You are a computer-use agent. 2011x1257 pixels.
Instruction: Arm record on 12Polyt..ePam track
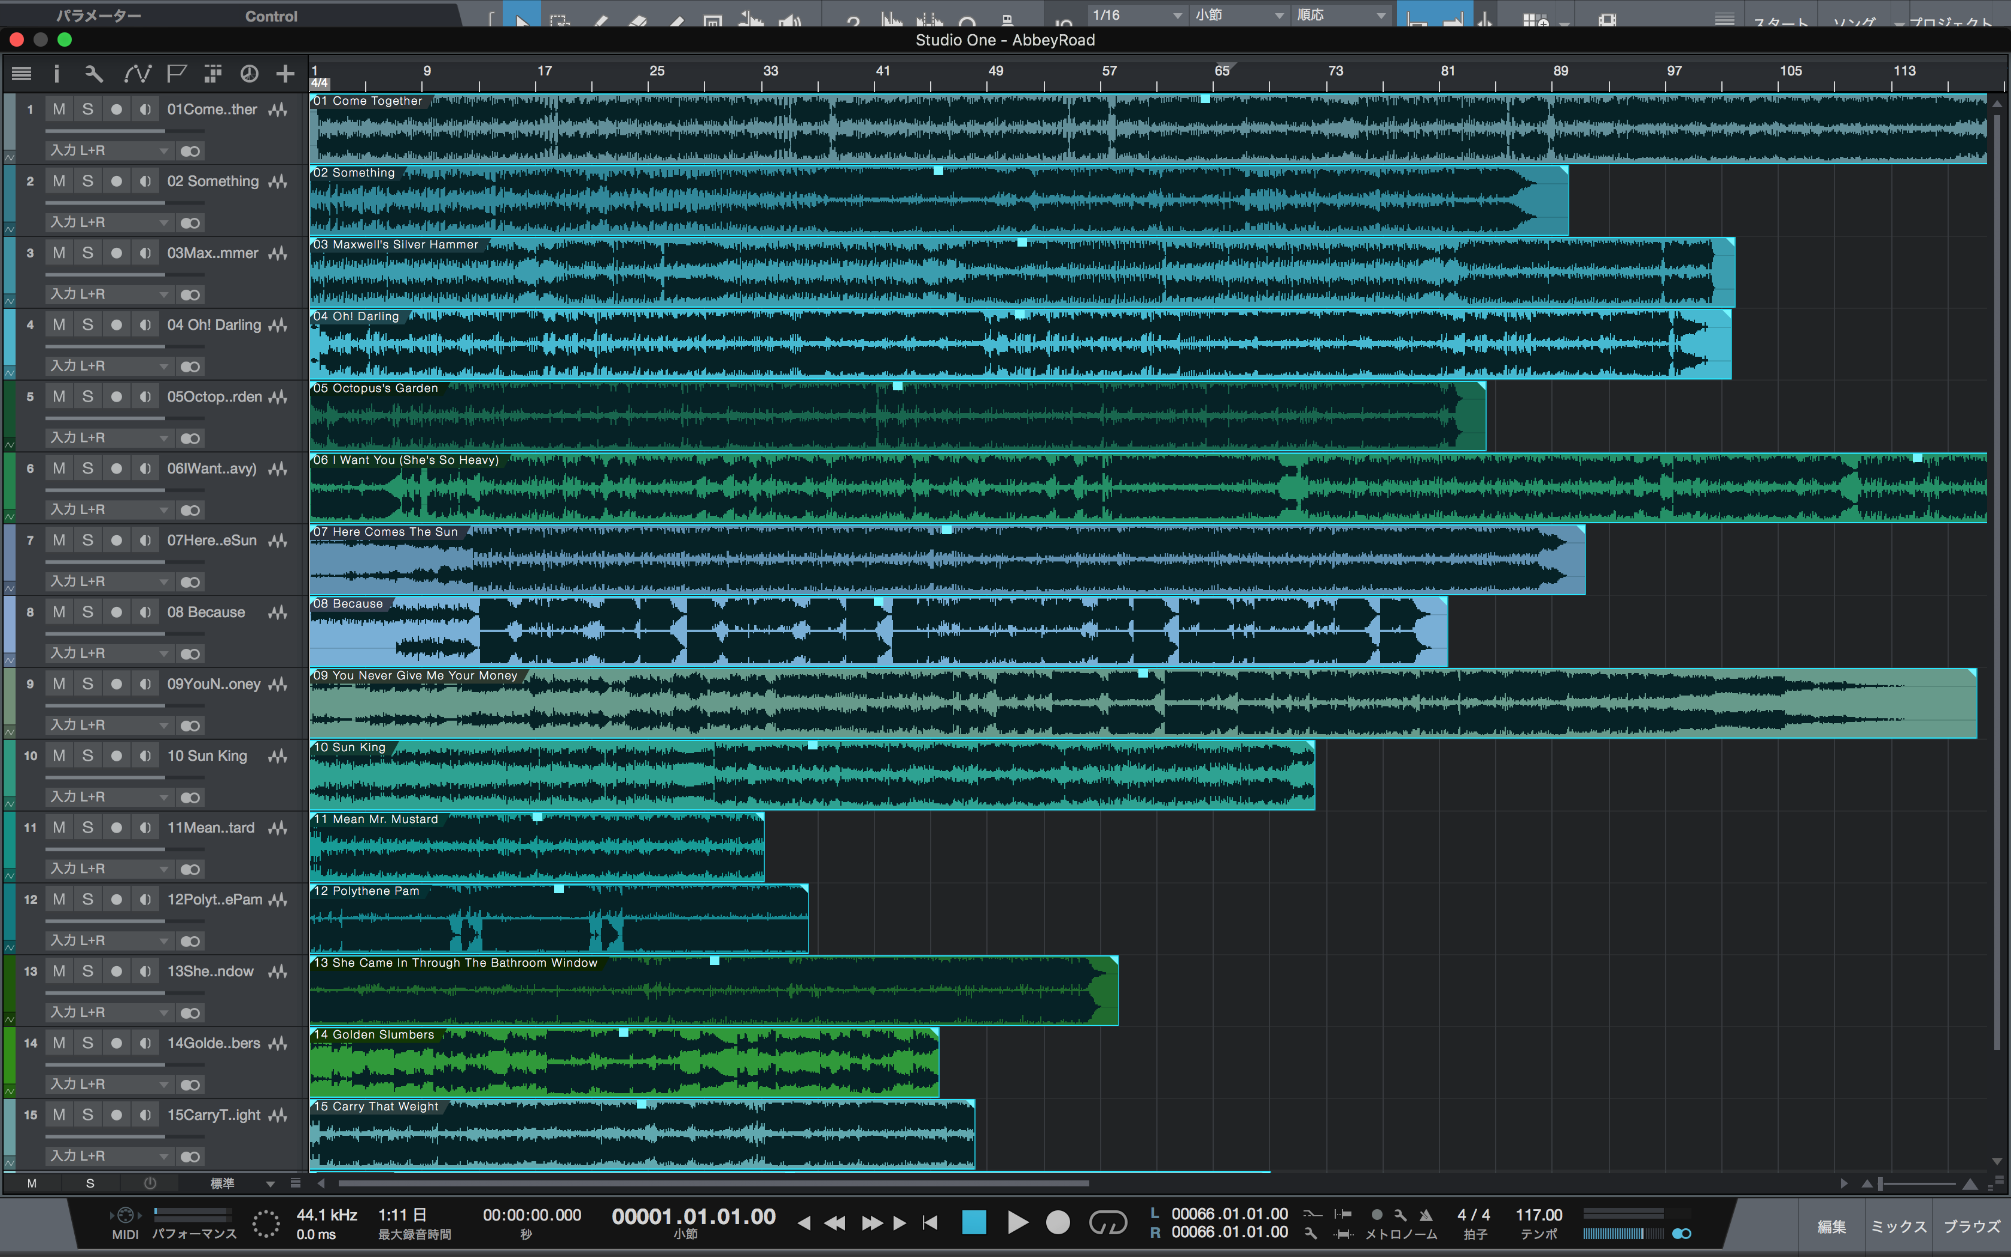116,900
